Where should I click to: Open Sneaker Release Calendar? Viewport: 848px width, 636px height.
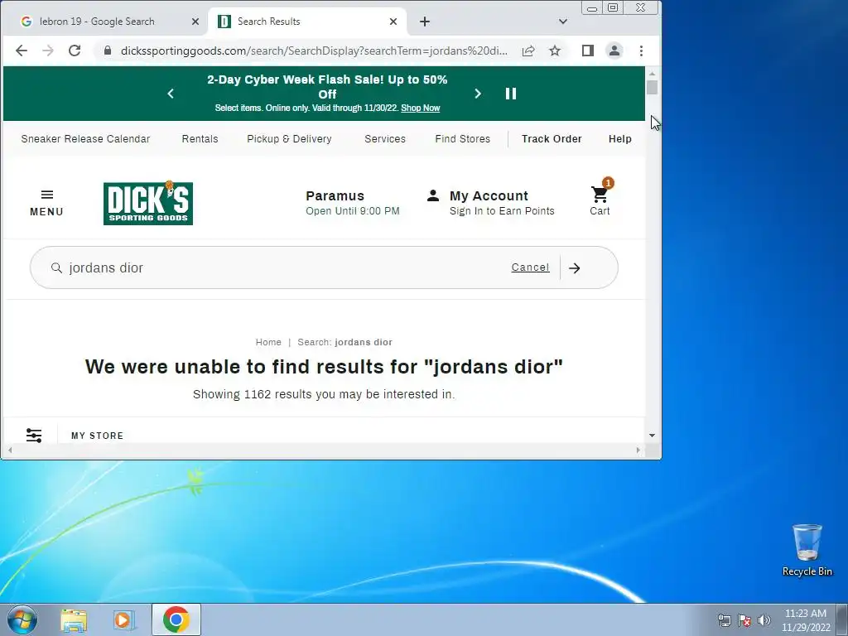[x=85, y=139]
